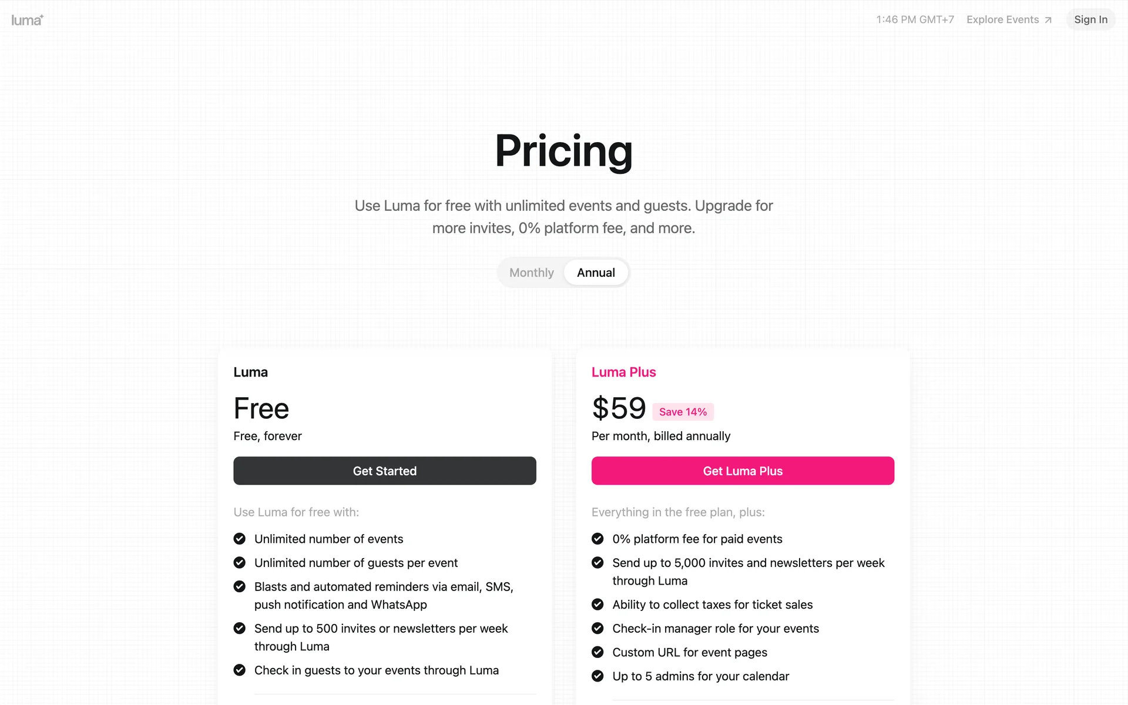Image resolution: width=1128 pixels, height=705 pixels.
Task: Click checkmark next to Up to 5 admins
Action: pyautogui.click(x=597, y=676)
